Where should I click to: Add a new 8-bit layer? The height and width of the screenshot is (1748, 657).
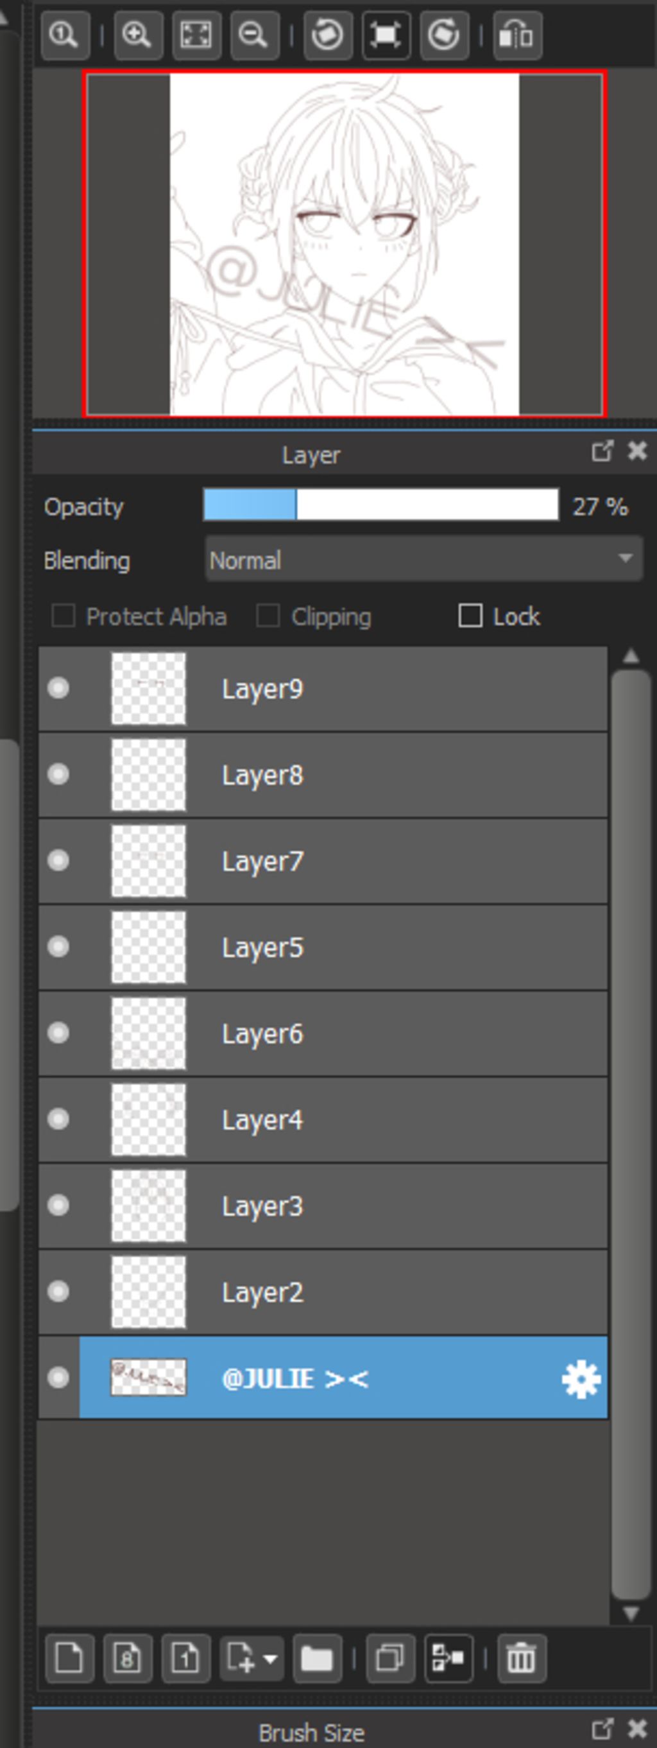(x=128, y=1658)
